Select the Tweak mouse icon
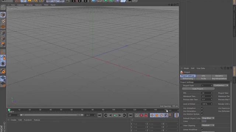Image resolution: width=236 pixels, height=132 pixels. (3, 58)
